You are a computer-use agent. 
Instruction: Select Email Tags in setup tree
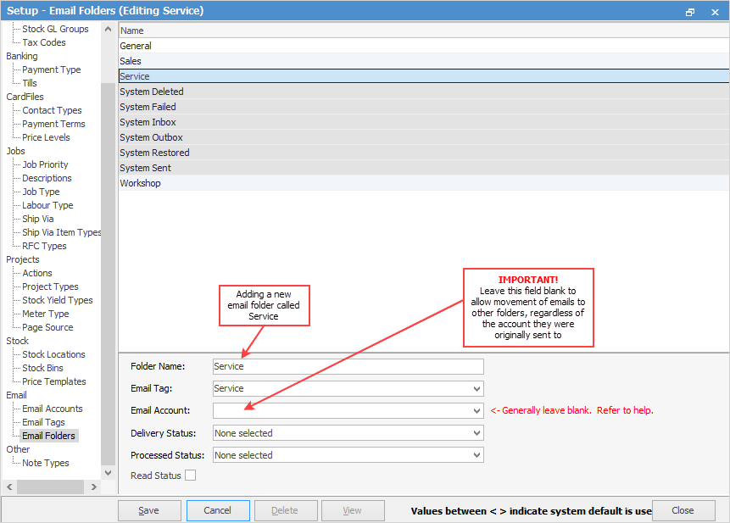44,422
